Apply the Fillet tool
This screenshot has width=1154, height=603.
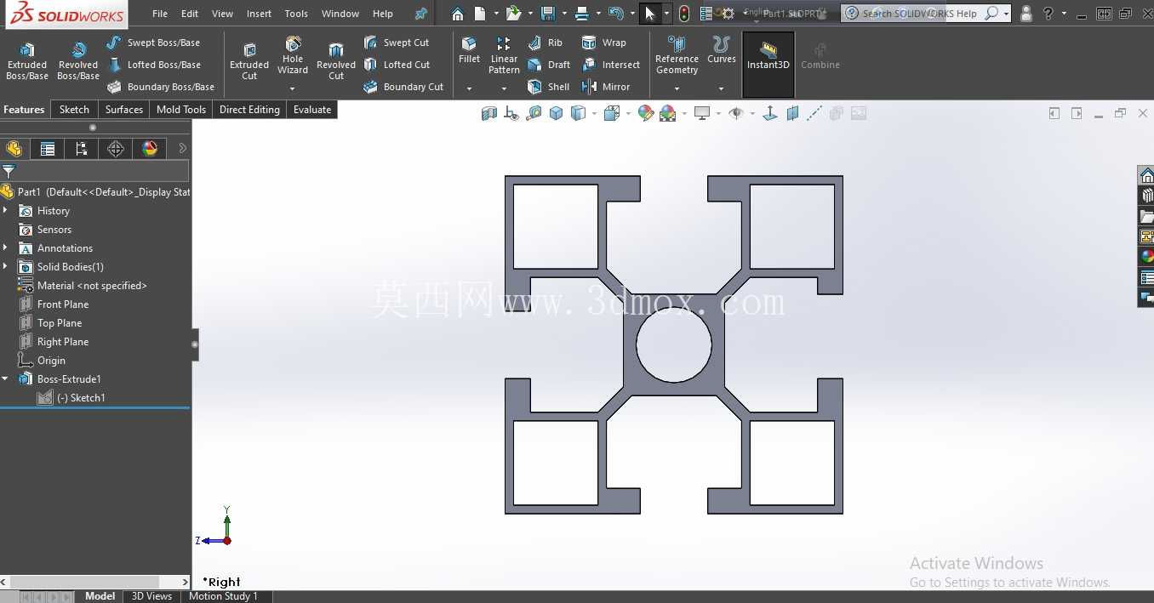tap(469, 51)
